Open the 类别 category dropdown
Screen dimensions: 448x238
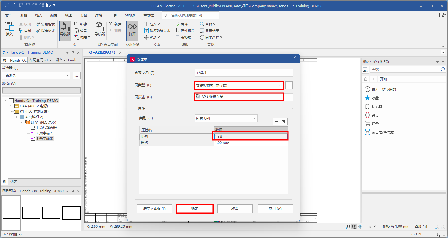pyautogui.click(x=254, y=118)
